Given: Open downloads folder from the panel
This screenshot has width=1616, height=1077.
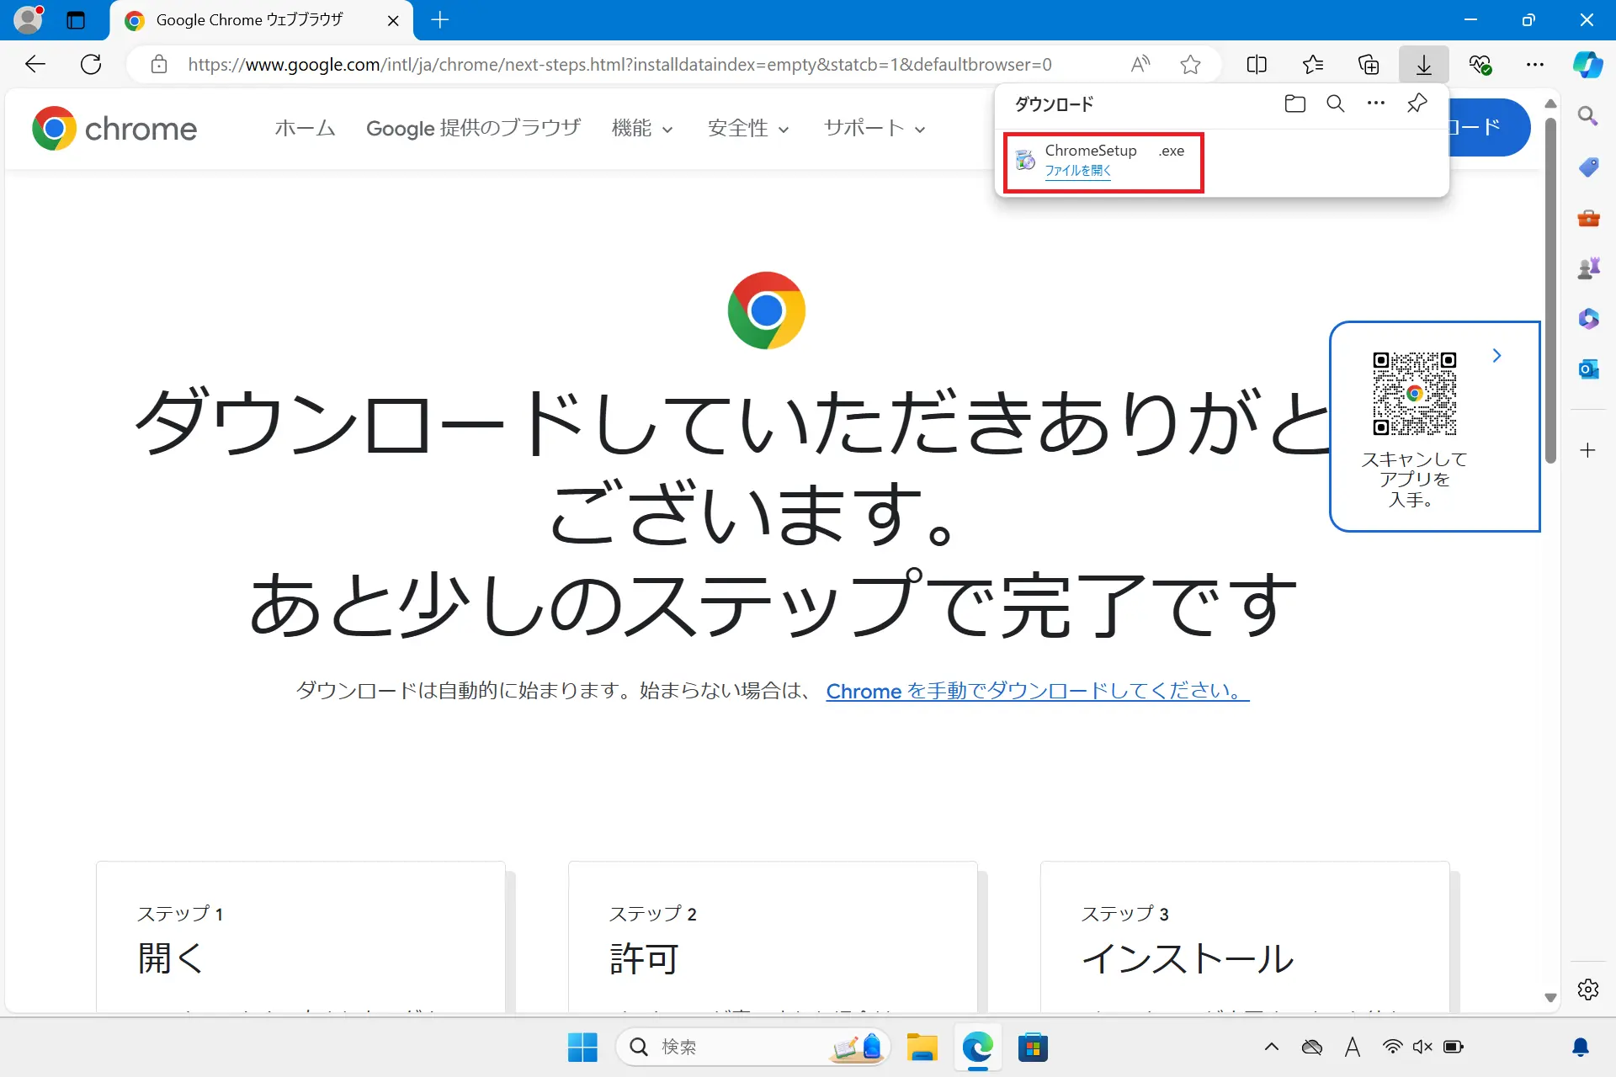Looking at the screenshot, I should 1295,103.
